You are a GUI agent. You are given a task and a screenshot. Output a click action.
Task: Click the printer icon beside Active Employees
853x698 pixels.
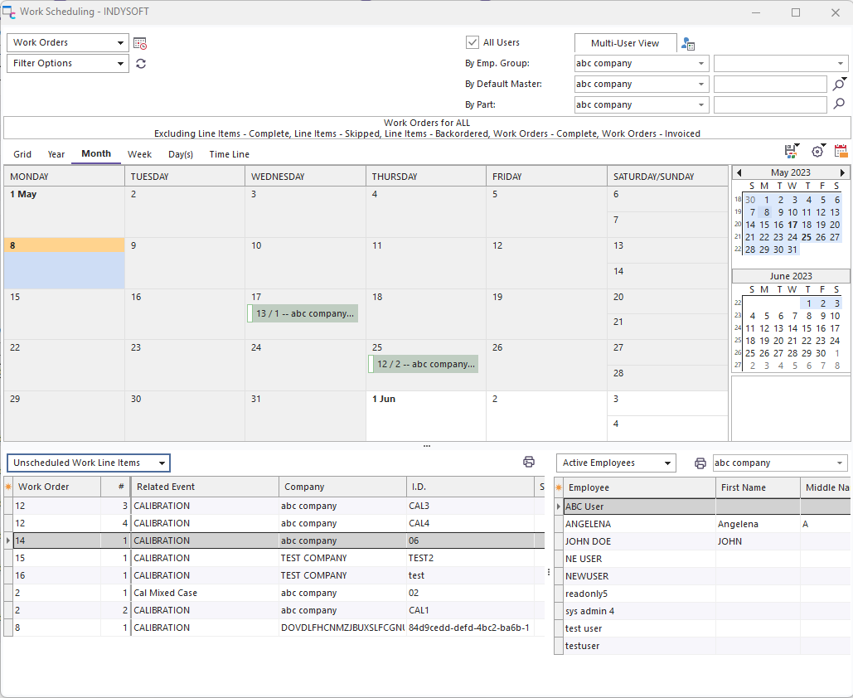[700, 463]
